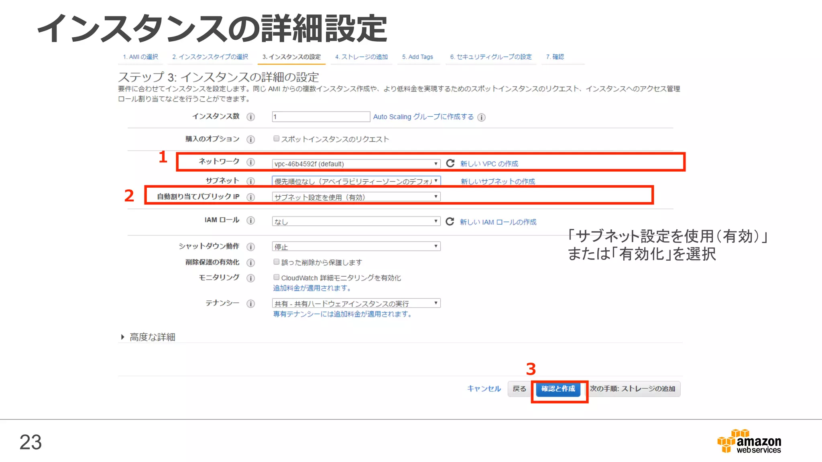This screenshot has width=822, height=462.
Task: Enable スポットインスタンスのリクエスト checkbox
Action: coord(276,139)
